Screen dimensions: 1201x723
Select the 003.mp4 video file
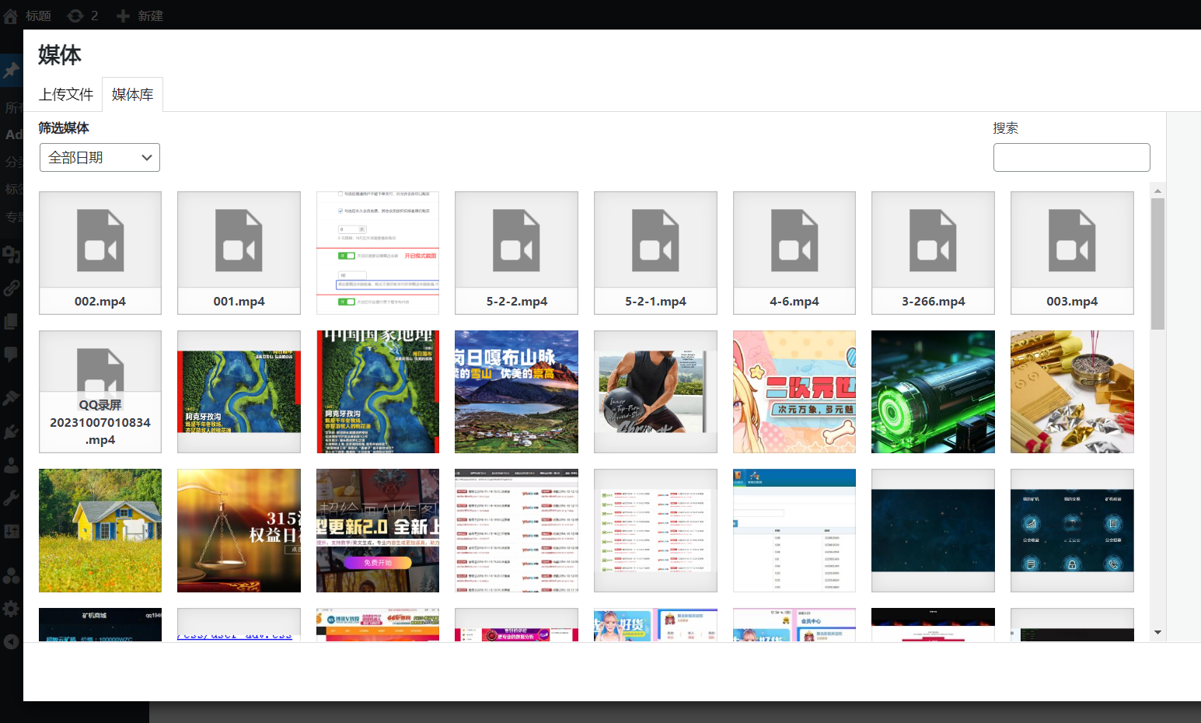coord(1071,253)
